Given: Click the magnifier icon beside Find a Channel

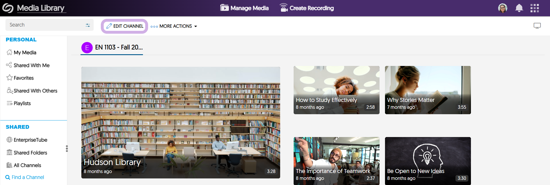Looking at the screenshot, I should (8, 178).
